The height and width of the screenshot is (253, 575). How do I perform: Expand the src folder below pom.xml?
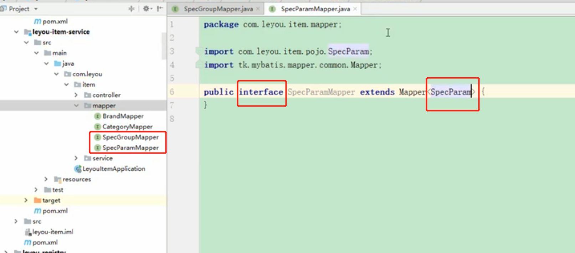[16, 221]
